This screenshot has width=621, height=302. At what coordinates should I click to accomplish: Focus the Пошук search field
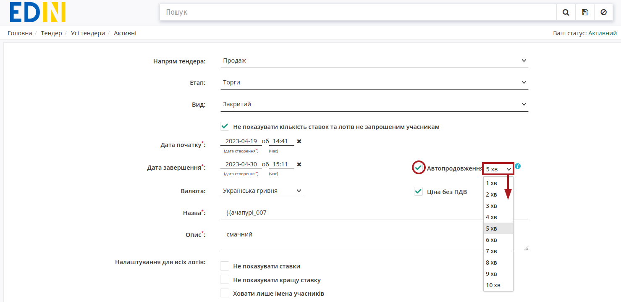pos(358,13)
